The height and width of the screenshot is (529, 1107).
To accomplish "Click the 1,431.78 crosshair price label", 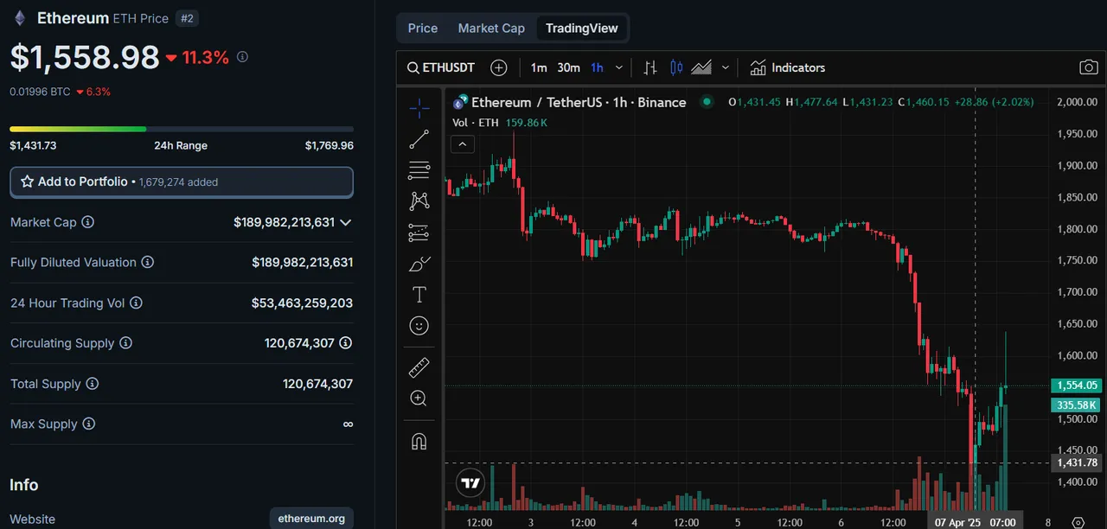I will pyautogui.click(x=1076, y=462).
